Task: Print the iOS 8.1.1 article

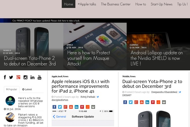Action: point(93,107)
